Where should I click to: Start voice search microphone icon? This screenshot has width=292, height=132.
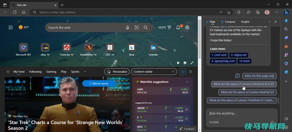(128, 27)
